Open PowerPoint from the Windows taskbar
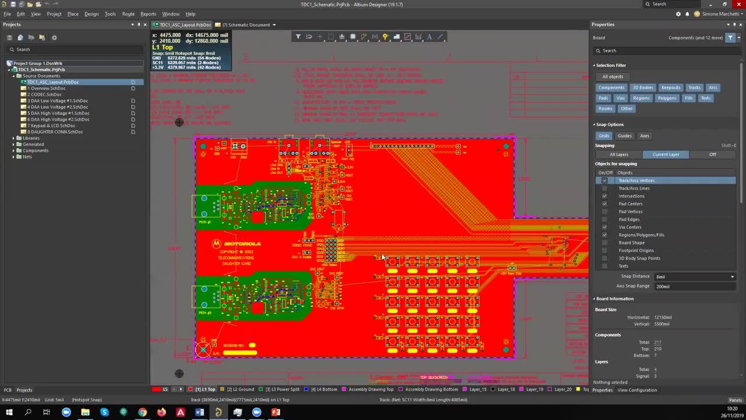The height and width of the screenshot is (420, 746). (x=275, y=412)
